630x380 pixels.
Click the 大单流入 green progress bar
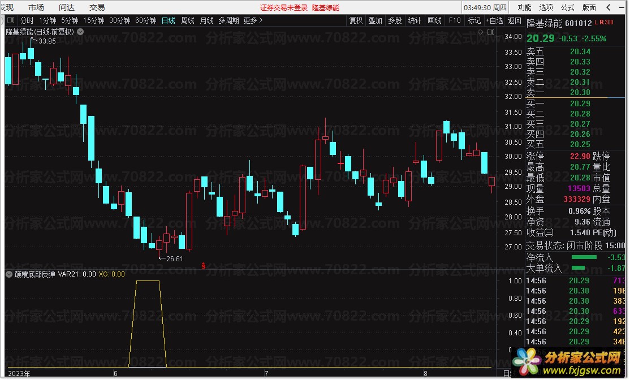click(578, 268)
